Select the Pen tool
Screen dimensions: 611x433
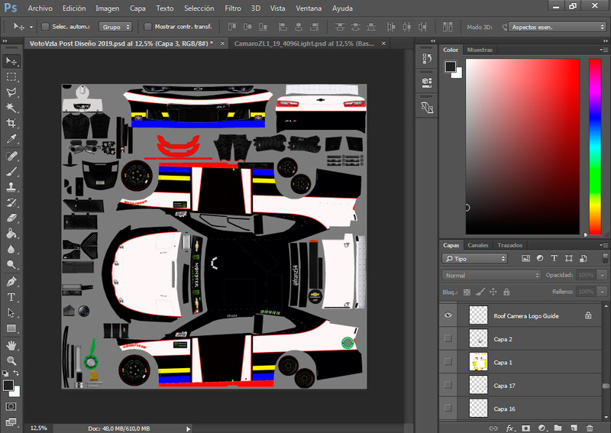[11, 282]
